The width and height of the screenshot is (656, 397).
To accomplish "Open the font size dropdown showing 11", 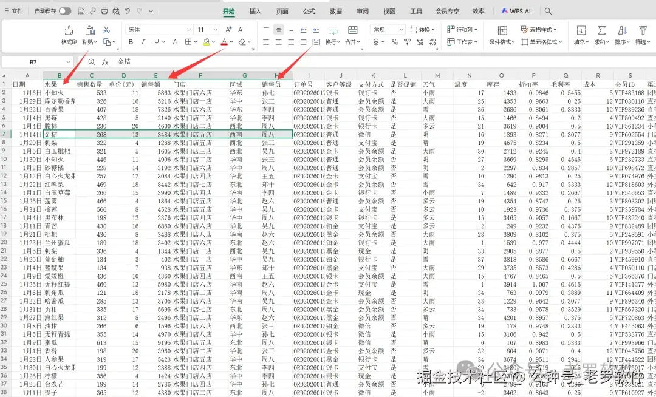I will click(215, 29).
